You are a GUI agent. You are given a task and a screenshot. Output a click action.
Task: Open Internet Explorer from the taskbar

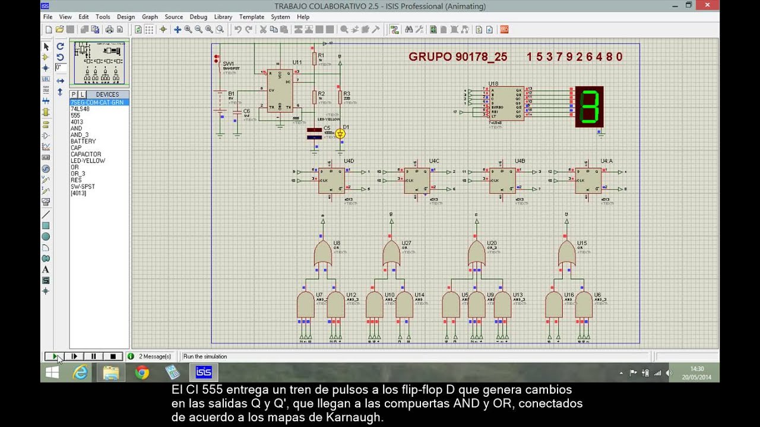[x=81, y=372]
